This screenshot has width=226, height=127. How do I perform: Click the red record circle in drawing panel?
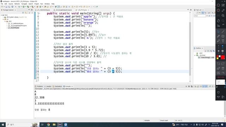pyautogui.click(x=218, y=10)
